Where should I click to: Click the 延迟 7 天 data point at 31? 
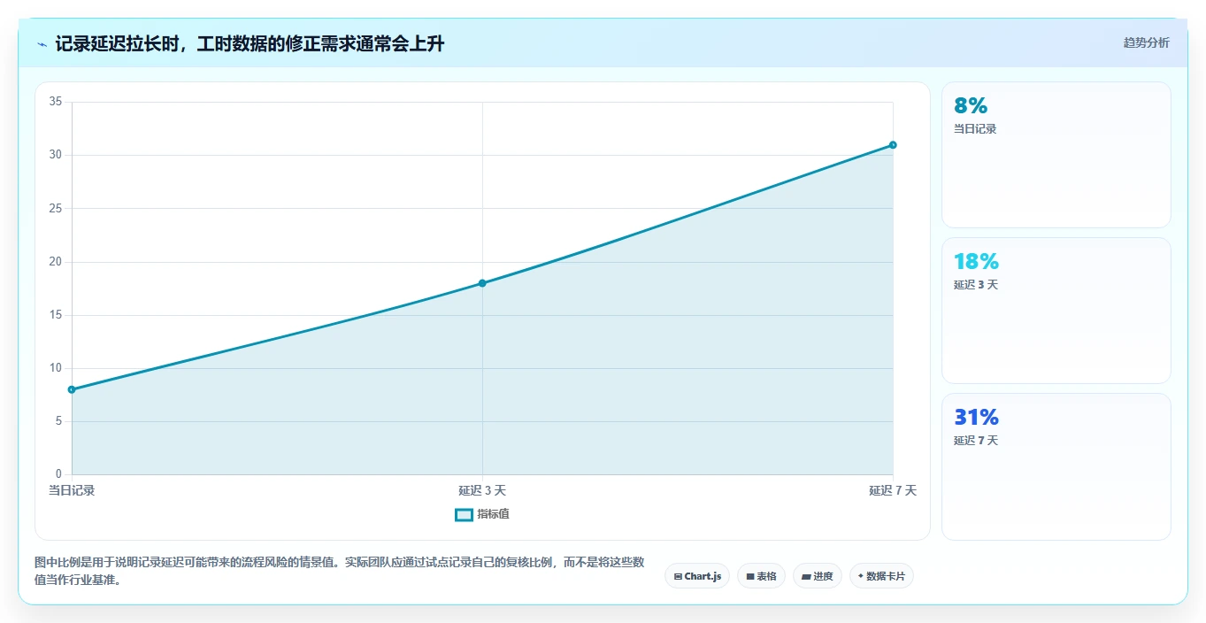point(893,145)
